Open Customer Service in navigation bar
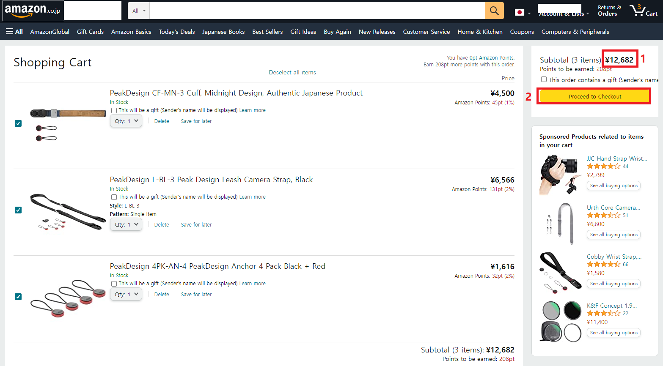 point(426,32)
